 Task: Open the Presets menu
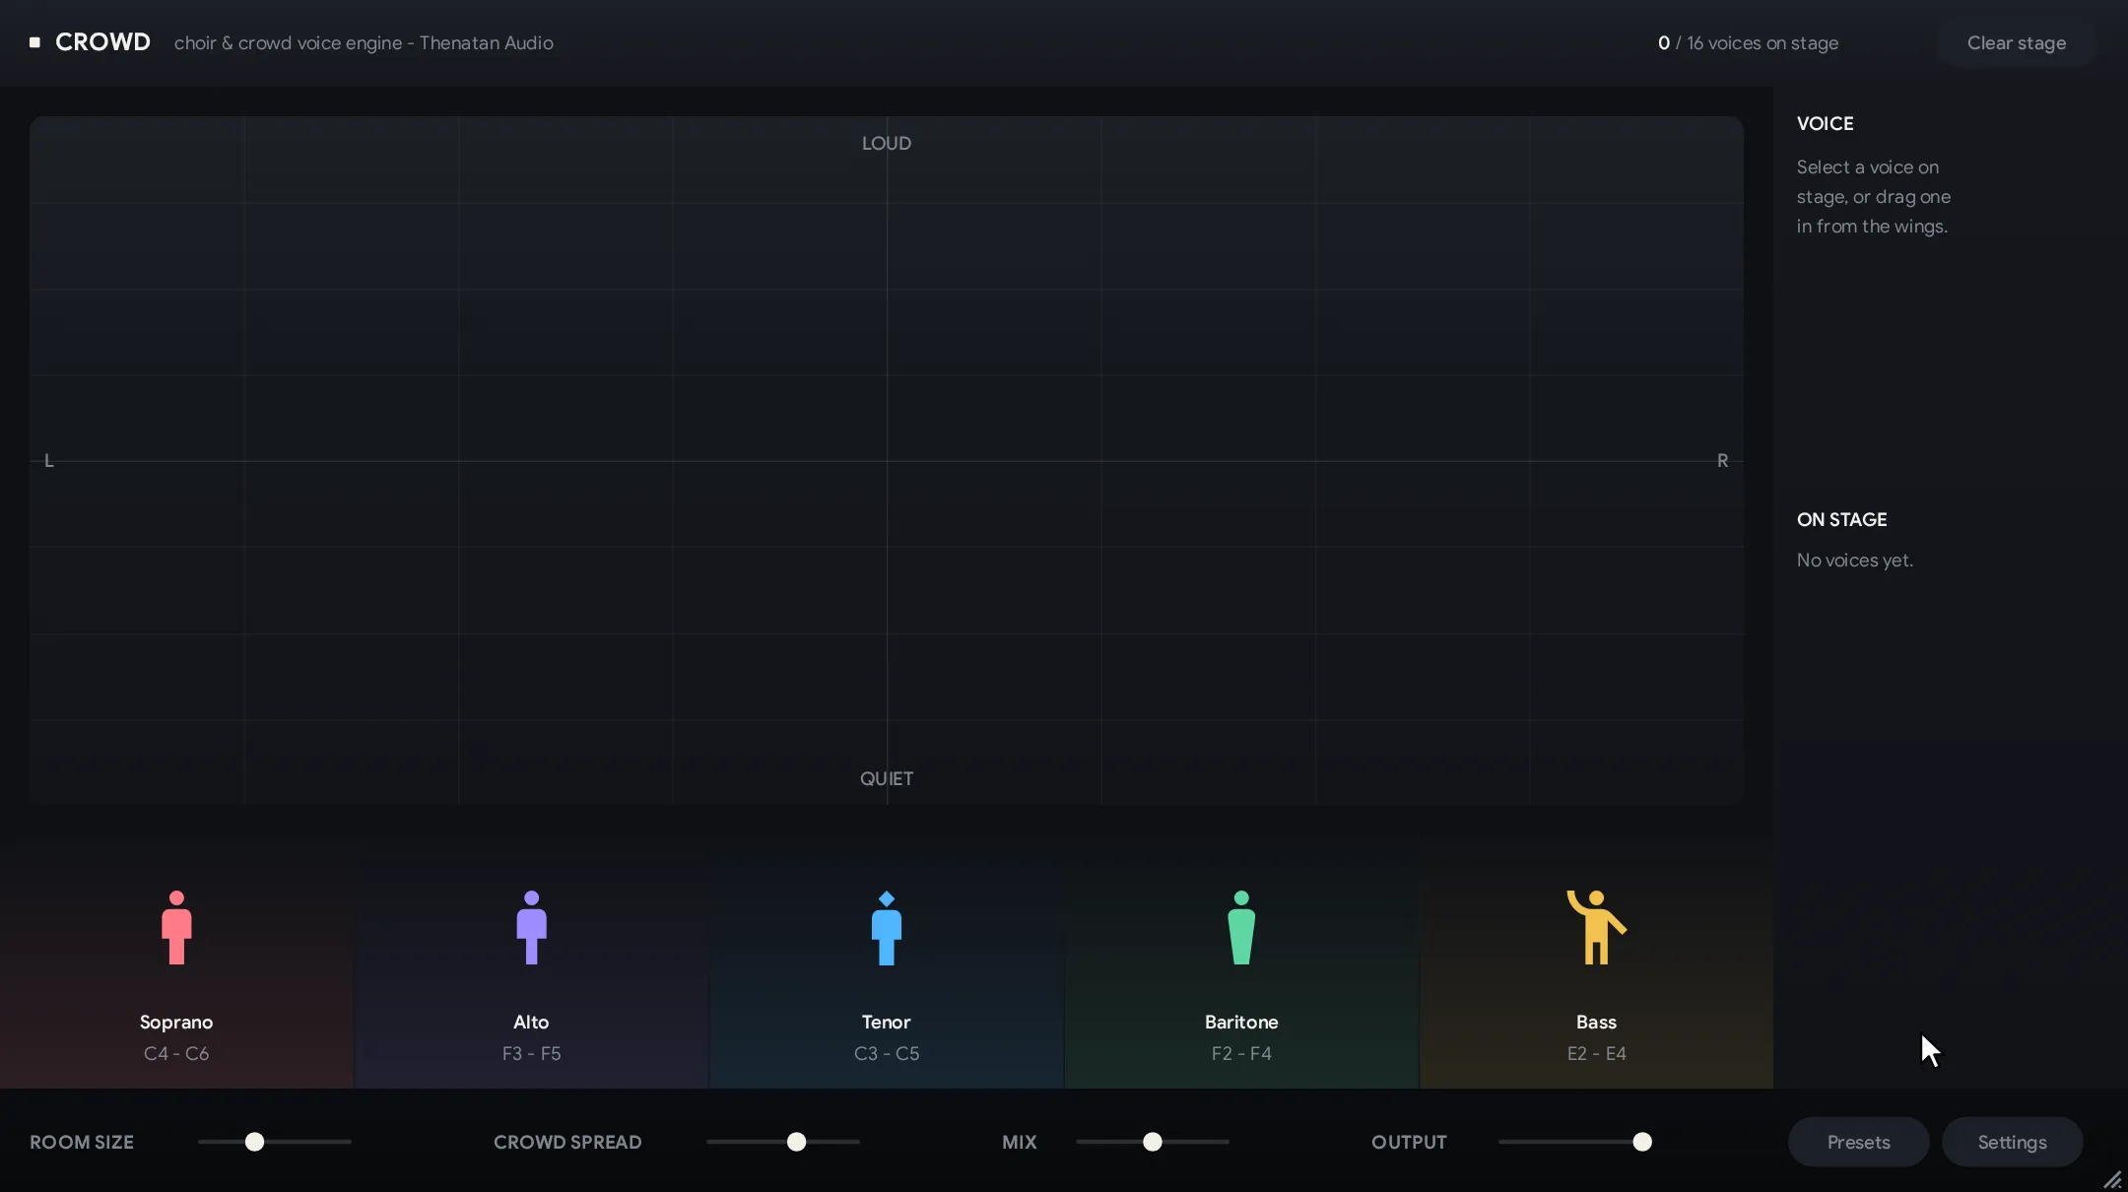click(x=1858, y=1142)
